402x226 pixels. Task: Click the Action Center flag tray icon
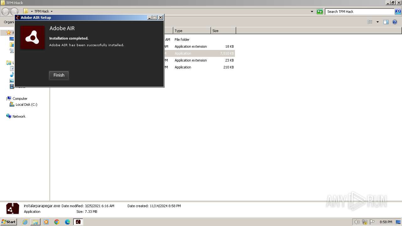(372, 222)
